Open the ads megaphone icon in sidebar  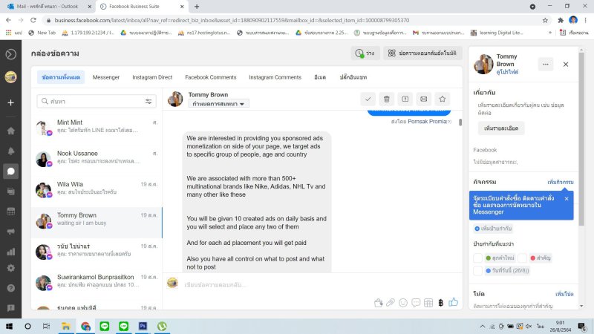tap(10, 232)
